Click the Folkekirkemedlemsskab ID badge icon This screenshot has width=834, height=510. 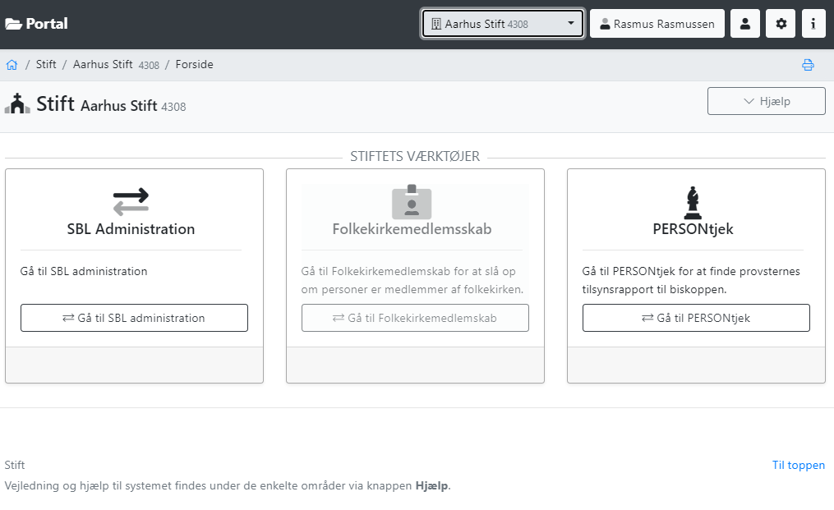click(x=412, y=201)
